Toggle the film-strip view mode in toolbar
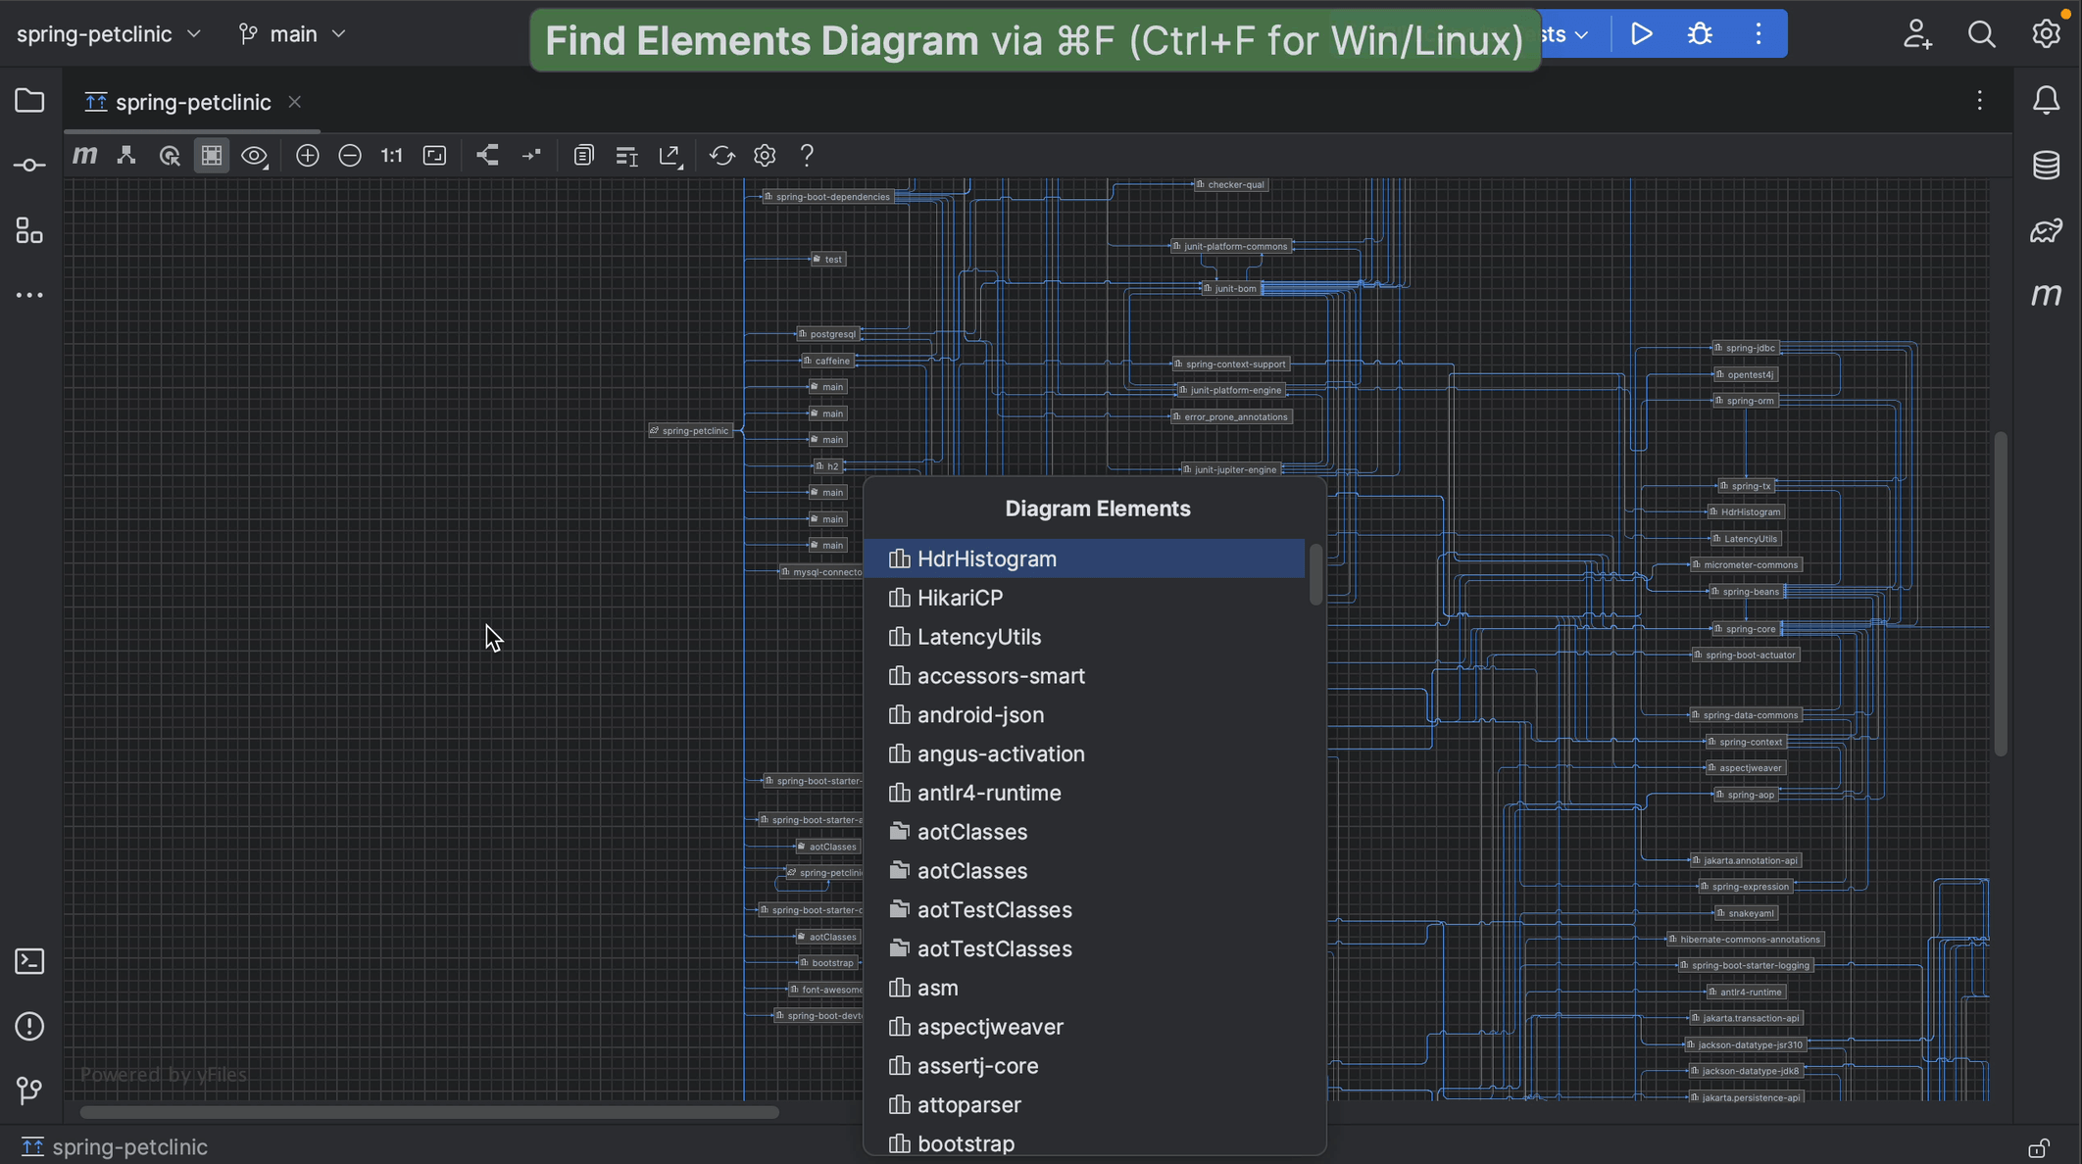 (211, 155)
